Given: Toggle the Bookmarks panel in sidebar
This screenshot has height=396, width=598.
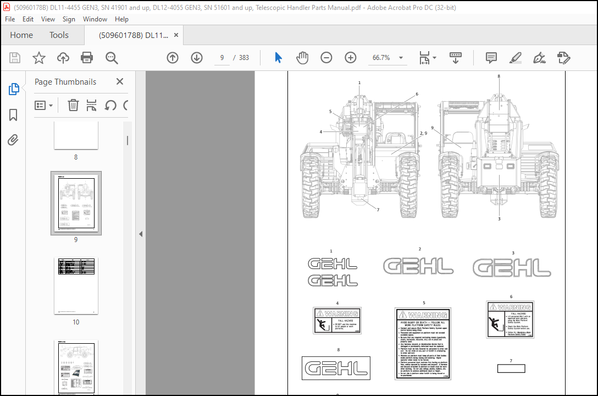Looking at the screenshot, I should pos(13,115).
